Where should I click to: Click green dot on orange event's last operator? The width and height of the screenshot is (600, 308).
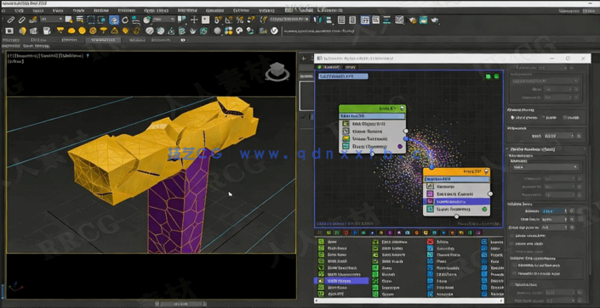click(x=484, y=209)
